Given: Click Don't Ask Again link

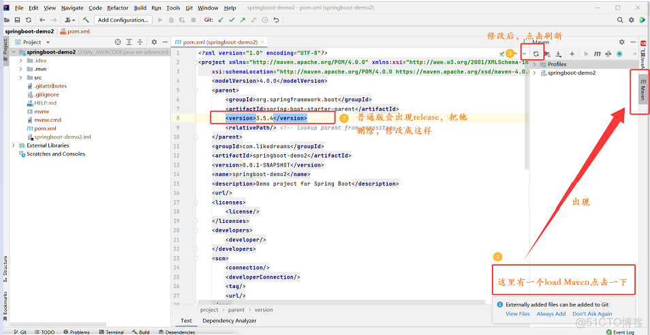Looking at the screenshot, I should tap(592, 314).
